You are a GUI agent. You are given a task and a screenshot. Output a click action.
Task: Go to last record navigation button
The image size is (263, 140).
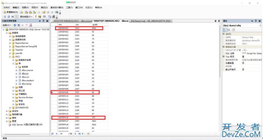79,134
